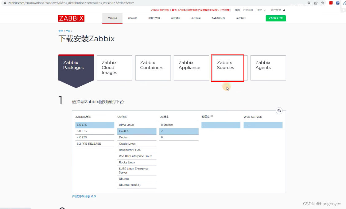The height and width of the screenshot is (209, 346).
Task: Select Zabbix version 6.2 PRE-RELEASE
Action: 95,144
